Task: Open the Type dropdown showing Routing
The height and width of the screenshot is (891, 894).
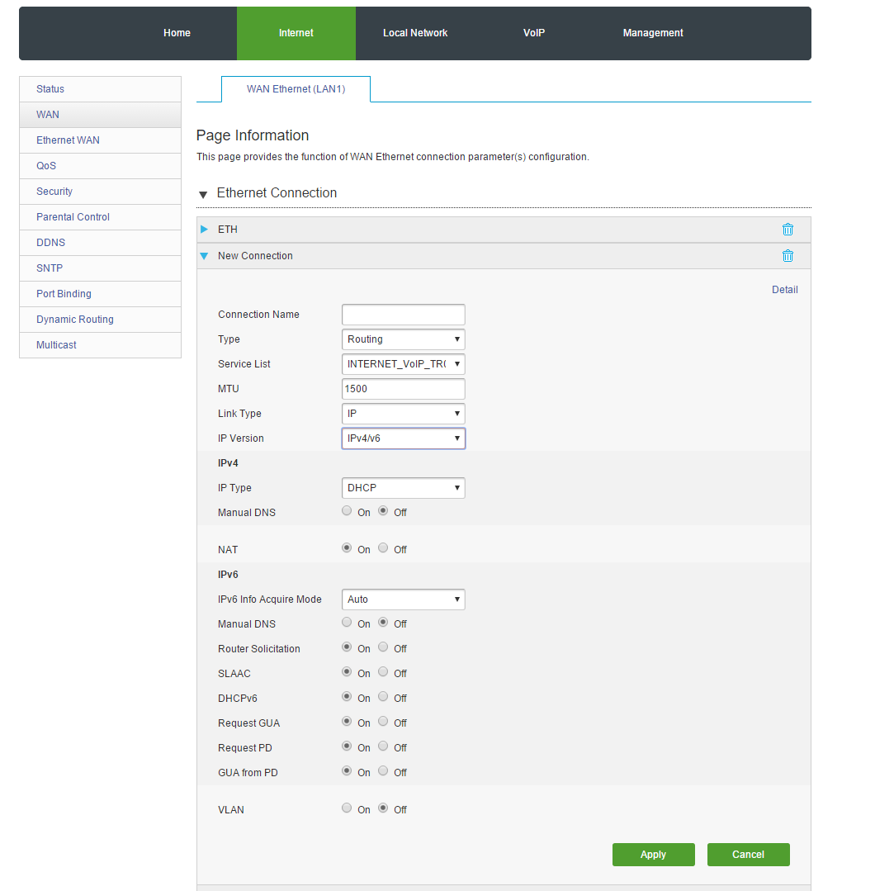Action: (x=403, y=339)
